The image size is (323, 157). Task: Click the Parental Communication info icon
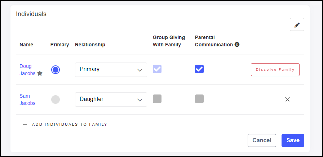pyautogui.click(x=237, y=45)
